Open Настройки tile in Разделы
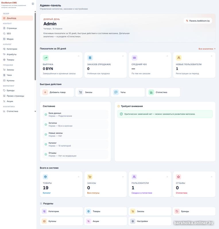The height and width of the screenshot is (229, 219). [x=150, y=221]
